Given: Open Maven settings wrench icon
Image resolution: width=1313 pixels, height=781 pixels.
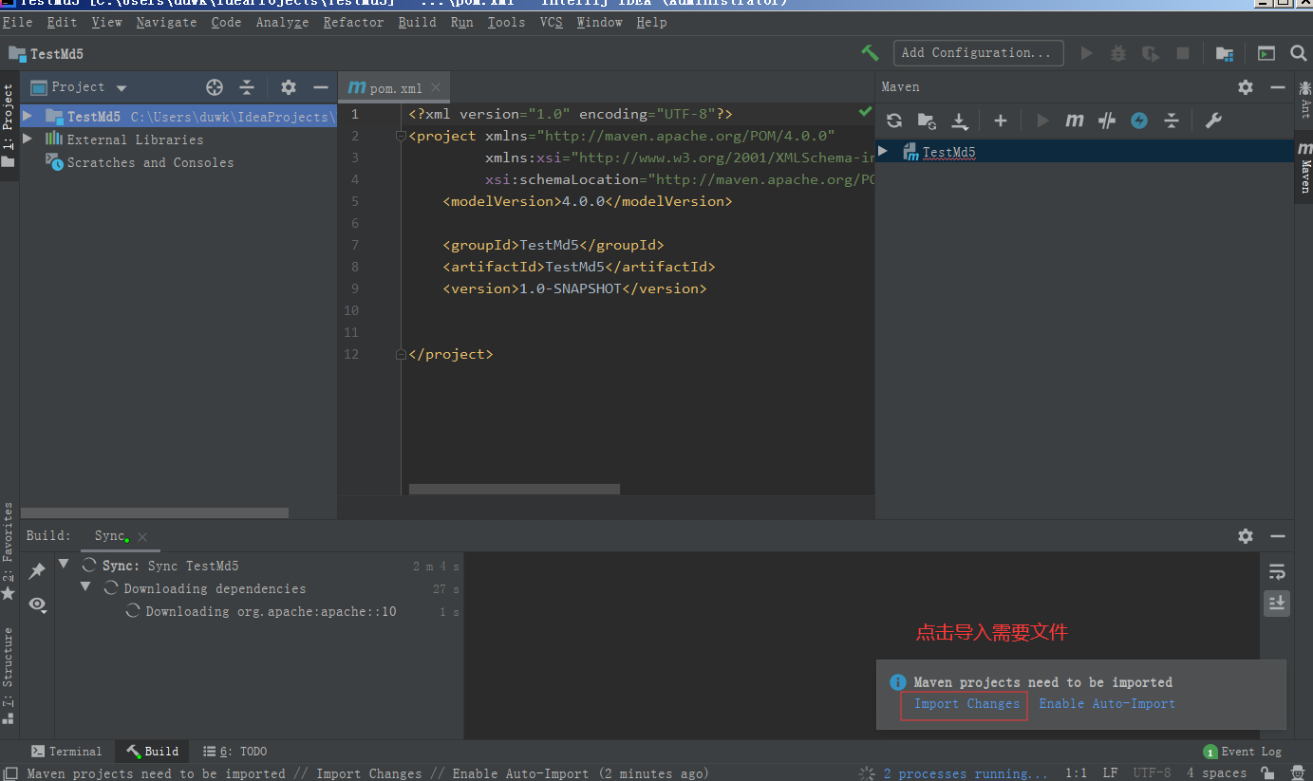Looking at the screenshot, I should coord(1212,121).
